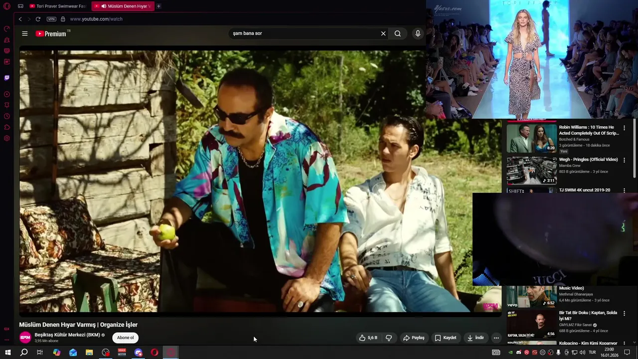638x359 pixels.
Task: Go to YouTube Premium home logo
Action: (51, 33)
